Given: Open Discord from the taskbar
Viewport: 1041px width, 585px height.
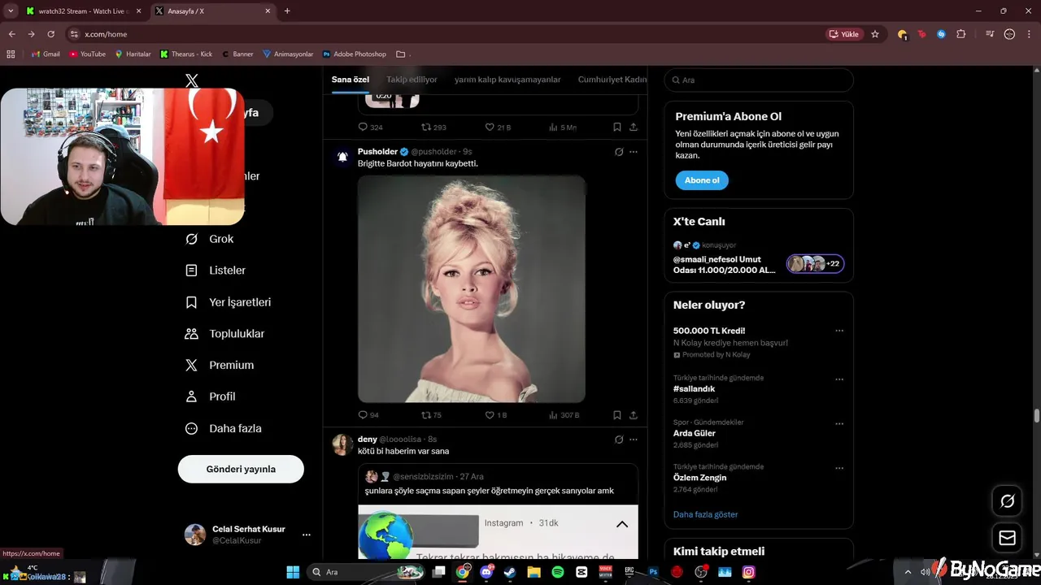Looking at the screenshot, I should click(486, 572).
